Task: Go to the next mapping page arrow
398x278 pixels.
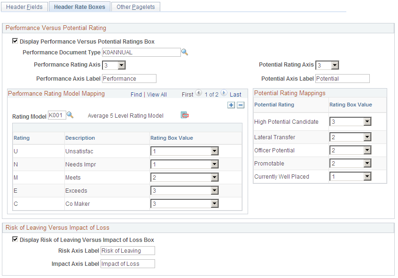Action: (224, 94)
